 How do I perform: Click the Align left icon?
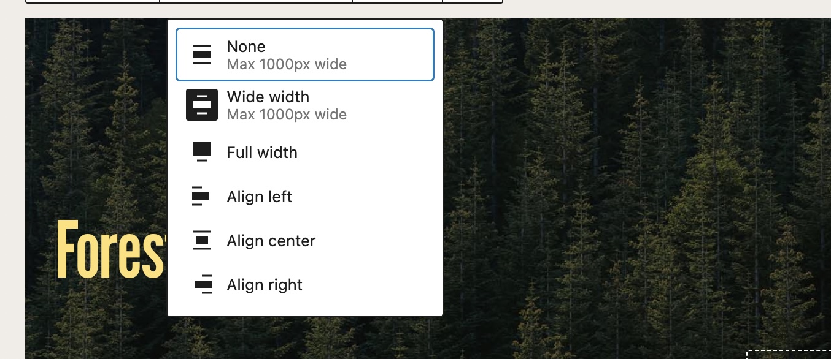(202, 196)
